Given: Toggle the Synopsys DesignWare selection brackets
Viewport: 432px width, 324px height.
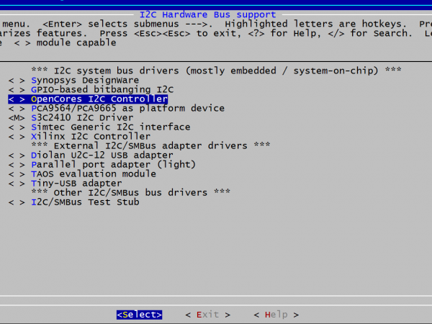Looking at the screenshot, I should point(17,80).
